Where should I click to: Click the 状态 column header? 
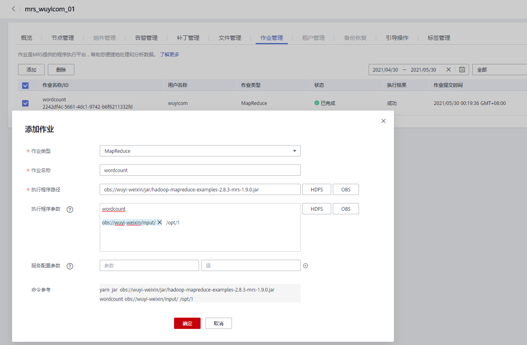(319, 85)
